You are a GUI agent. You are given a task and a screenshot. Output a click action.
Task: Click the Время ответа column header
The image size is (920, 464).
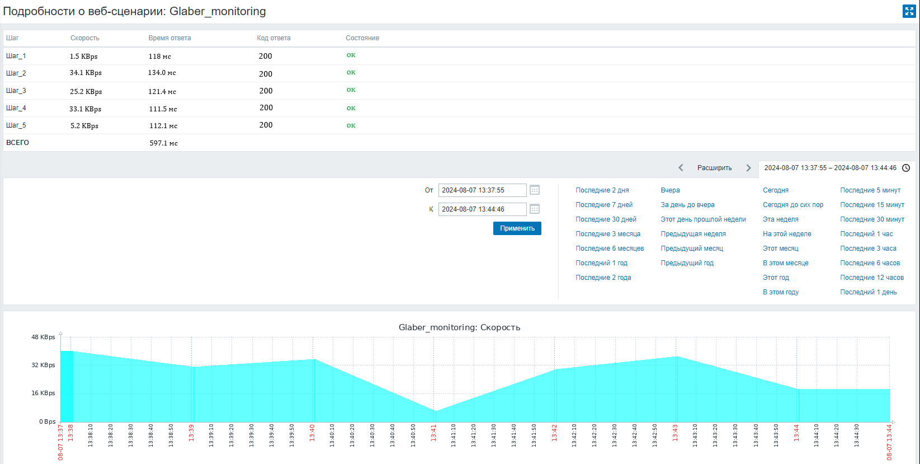[x=169, y=38]
